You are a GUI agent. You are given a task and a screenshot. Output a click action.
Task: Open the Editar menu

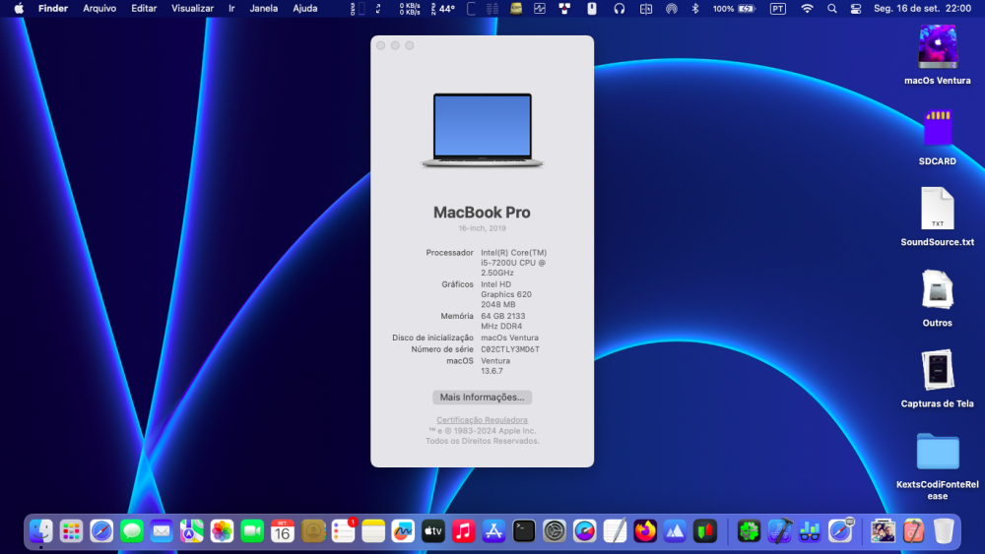coord(144,9)
